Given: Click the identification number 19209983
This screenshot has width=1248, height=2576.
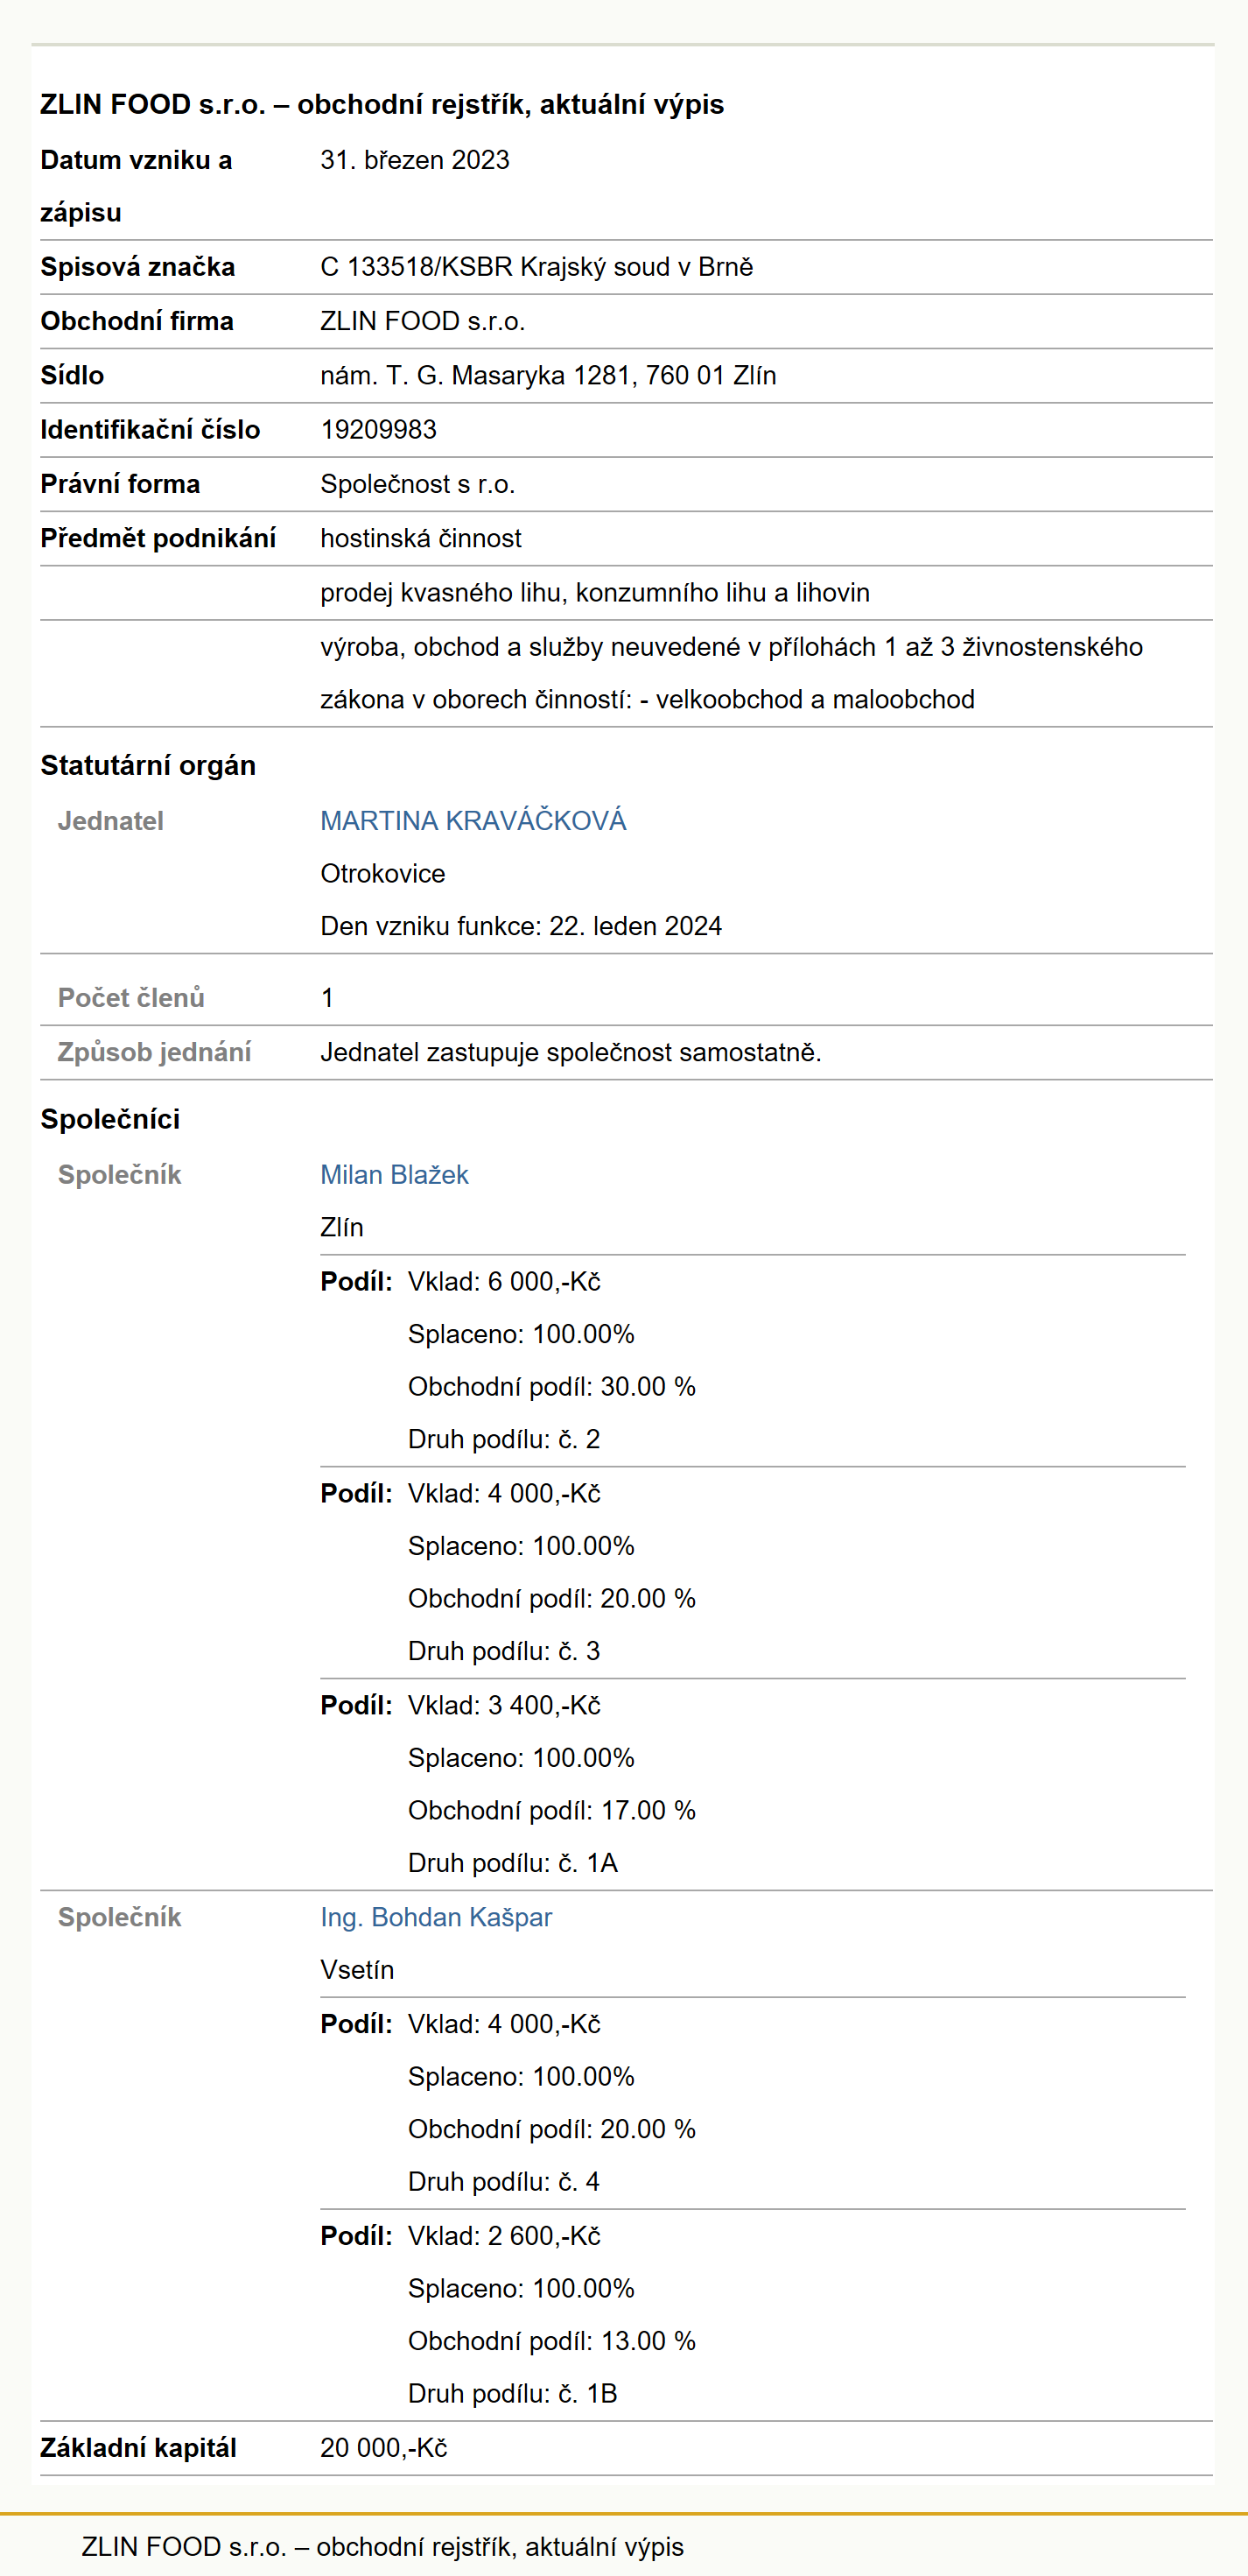Looking at the screenshot, I should [378, 430].
